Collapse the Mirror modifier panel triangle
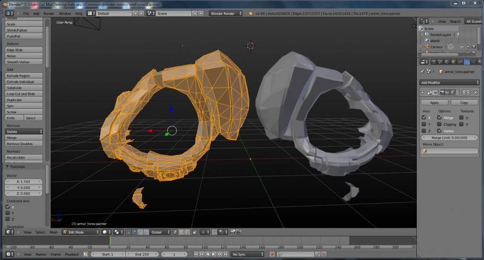This screenshot has height=260, width=484. click(x=422, y=92)
